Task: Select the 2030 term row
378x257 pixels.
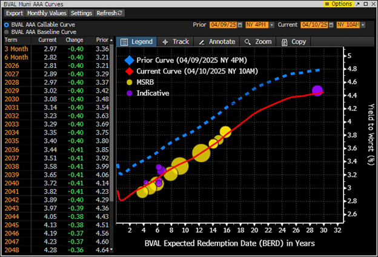Action: click(x=57, y=99)
